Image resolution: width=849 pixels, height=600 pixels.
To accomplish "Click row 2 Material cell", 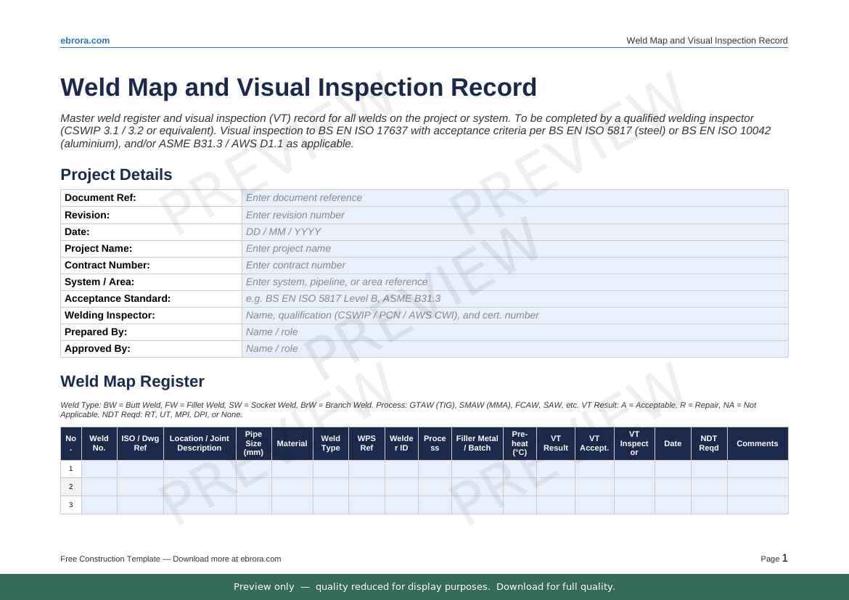I will point(292,487).
